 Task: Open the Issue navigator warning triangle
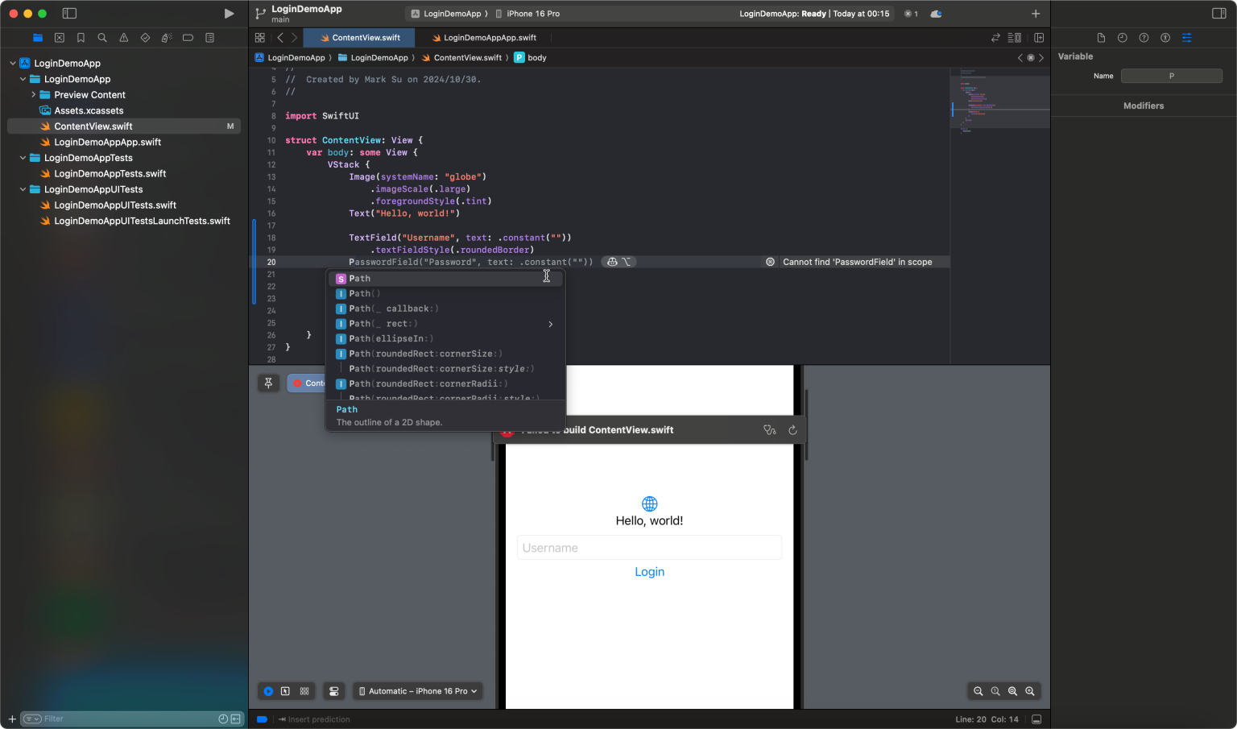123,38
